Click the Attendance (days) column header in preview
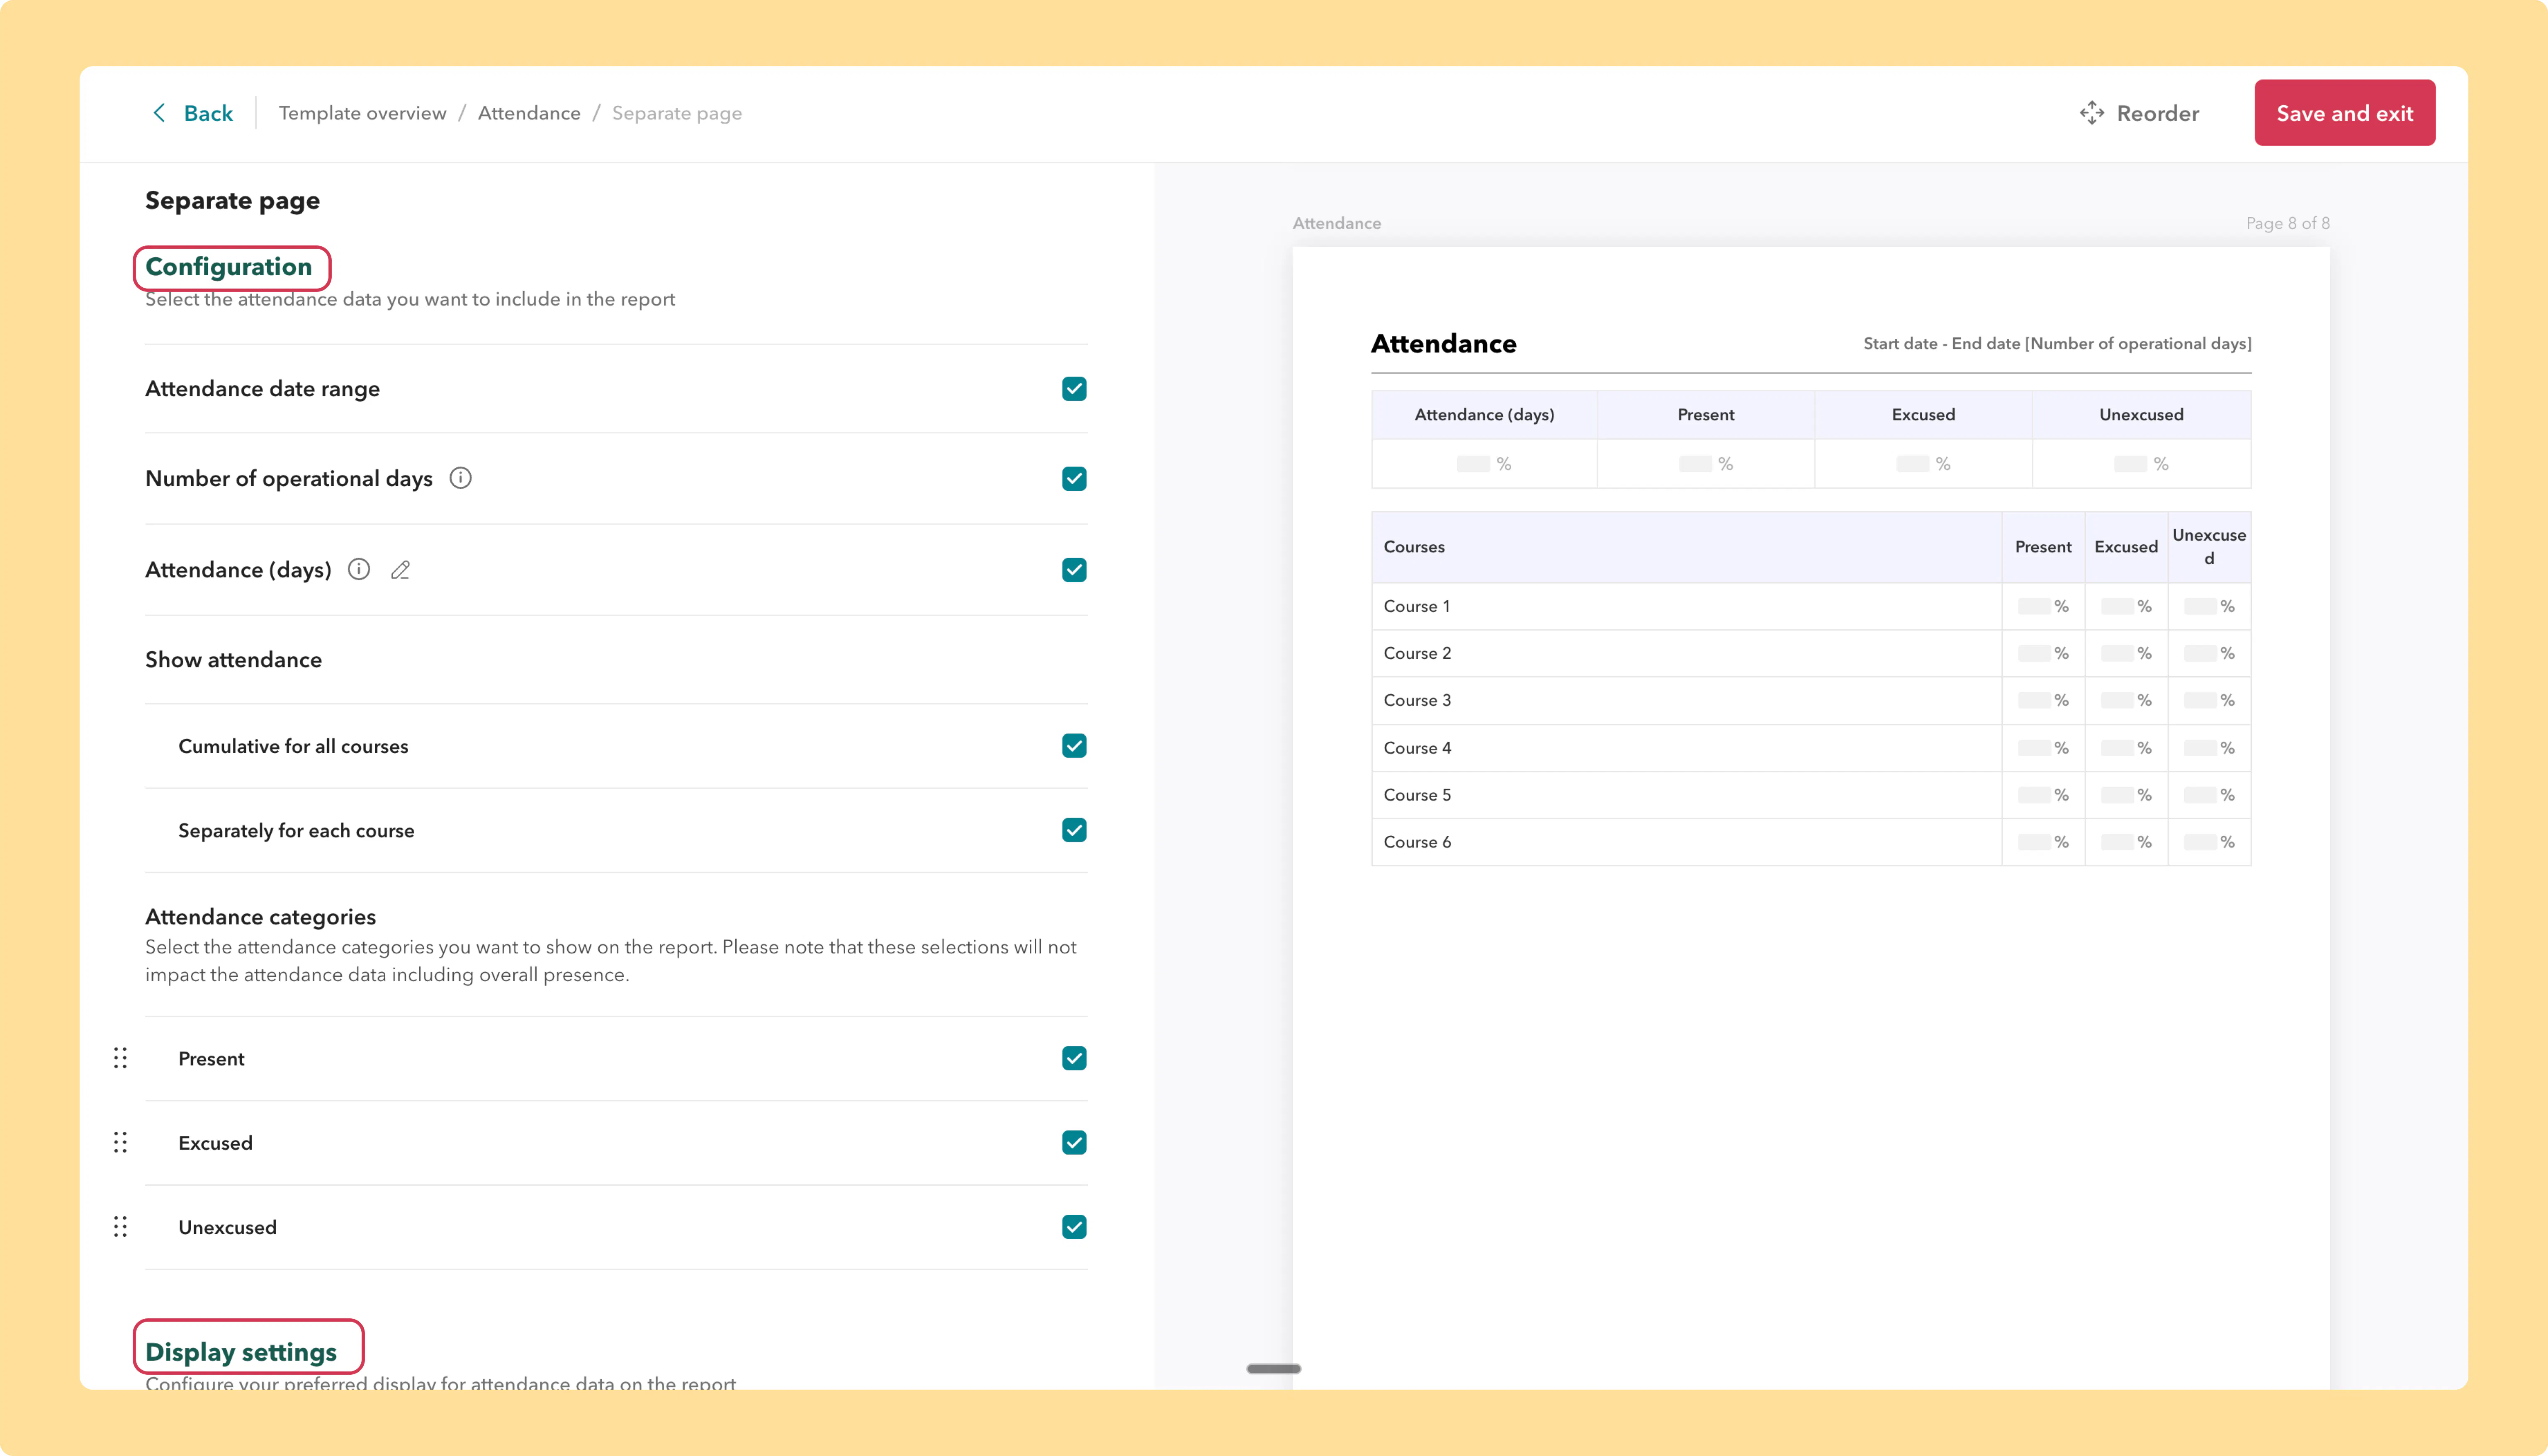Viewport: 2548px width, 1456px height. [x=1484, y=415]
